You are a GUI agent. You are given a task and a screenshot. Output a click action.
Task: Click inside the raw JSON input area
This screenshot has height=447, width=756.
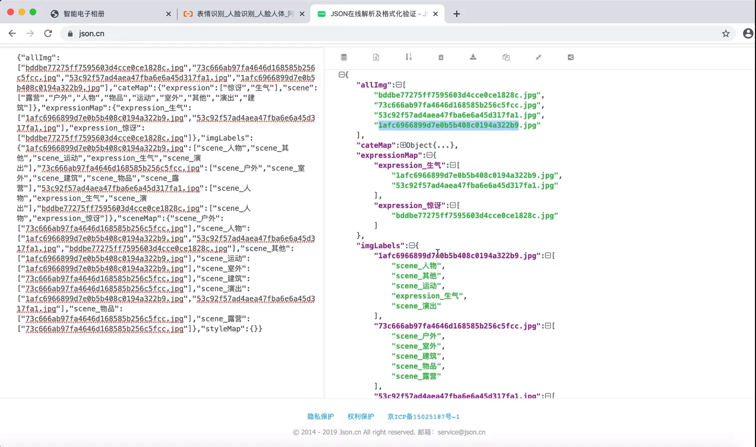coord(162,224)
